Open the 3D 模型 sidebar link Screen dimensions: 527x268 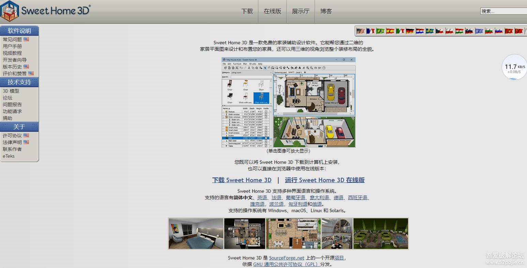(x=11, y=91)
